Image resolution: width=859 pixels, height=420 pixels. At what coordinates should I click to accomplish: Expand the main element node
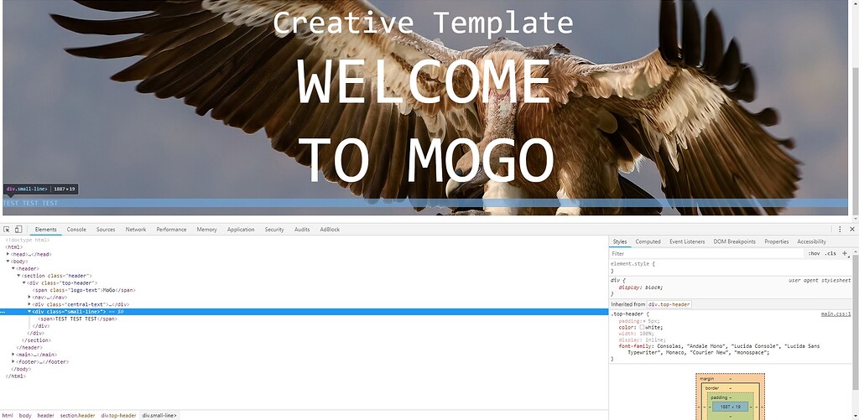point(13,355)
